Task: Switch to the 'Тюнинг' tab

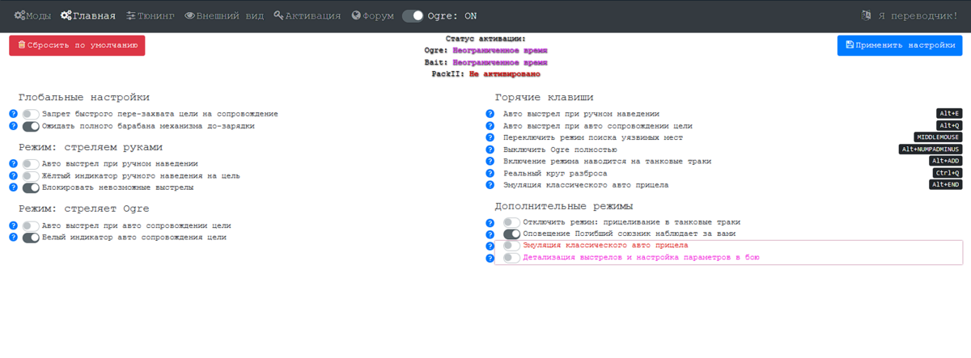Action: coord(150,15)
